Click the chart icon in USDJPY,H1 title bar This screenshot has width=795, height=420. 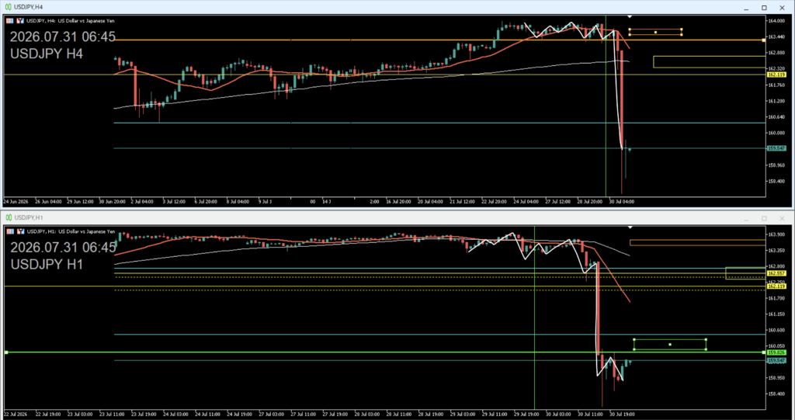pos(8,217)
